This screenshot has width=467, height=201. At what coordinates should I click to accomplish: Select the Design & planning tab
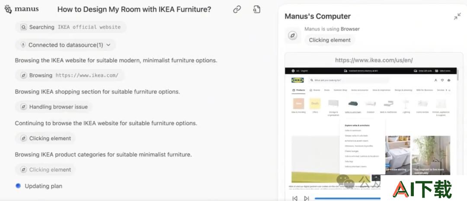tap(403, 90)
